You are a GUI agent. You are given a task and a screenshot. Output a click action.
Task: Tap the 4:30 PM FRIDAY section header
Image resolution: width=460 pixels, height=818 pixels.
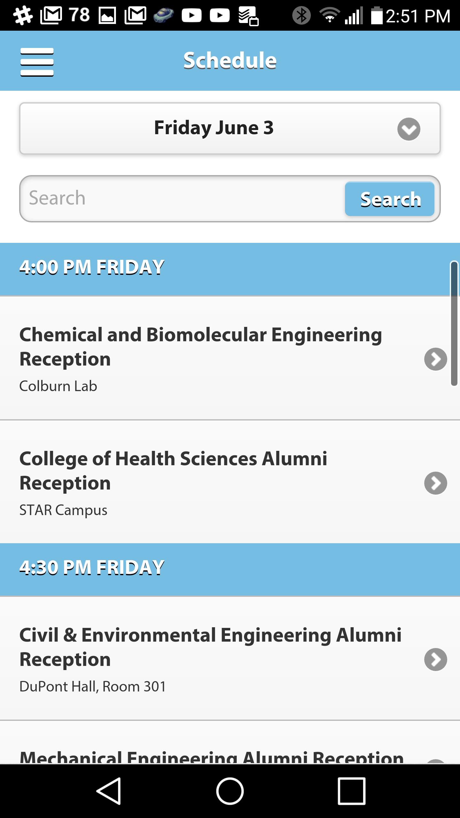230,569
